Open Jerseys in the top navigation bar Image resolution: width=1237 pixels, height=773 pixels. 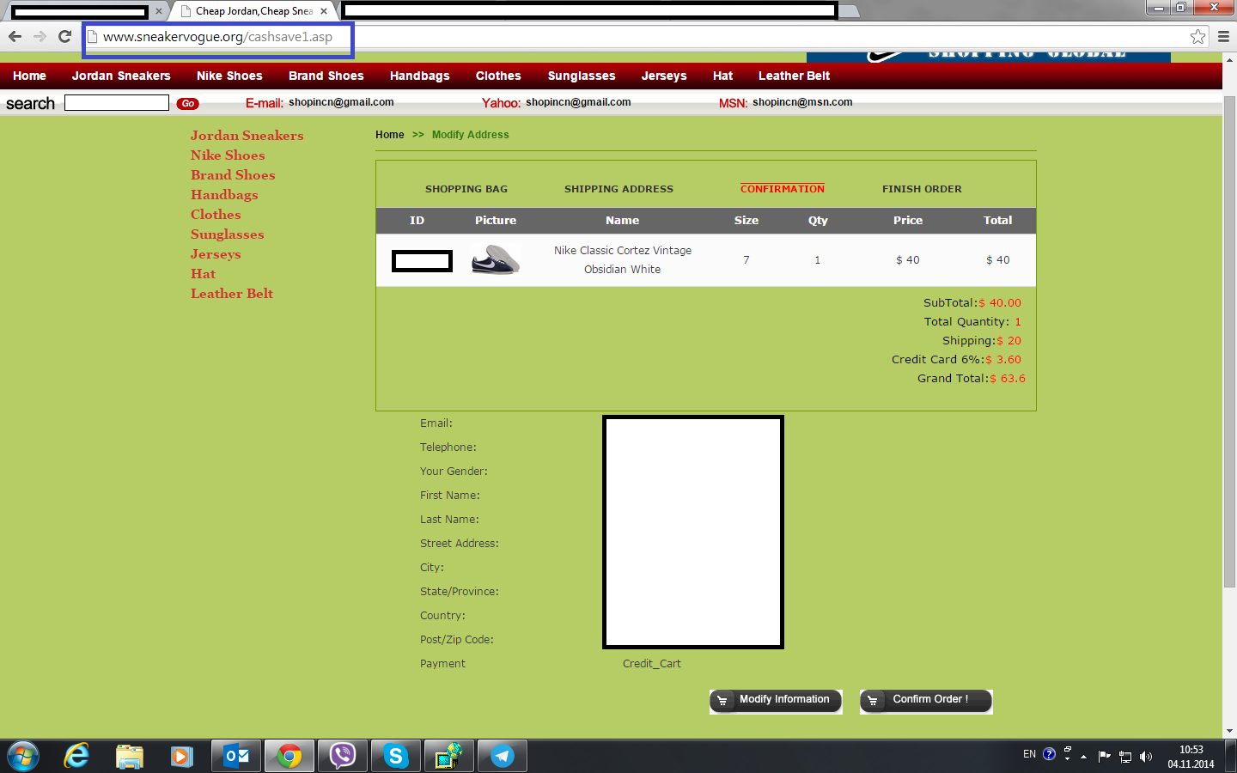pyautogui.click(x=664, y=76)
